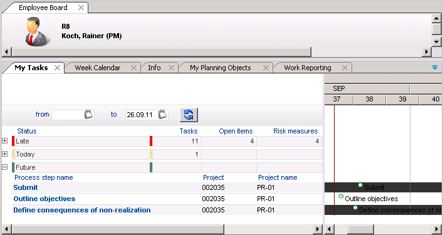The width and height of the screenshot is (443, 235).
Task: Click the refresh button beside the date fields
Action: (189, 115)
